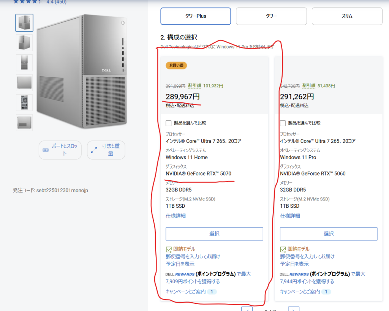The width and height of the screenshot is (389, 311).
Task: Click the 7,944円 Dell Rewards points link
Action: pyautogui.click(x=307, y=281)
